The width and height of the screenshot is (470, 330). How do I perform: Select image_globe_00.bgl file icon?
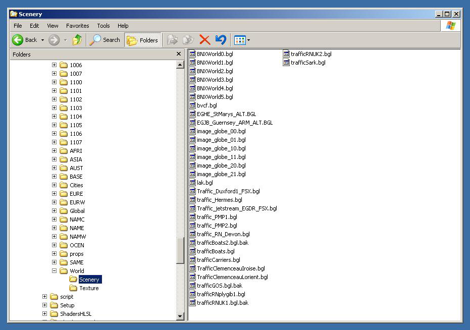pos(193,131)
